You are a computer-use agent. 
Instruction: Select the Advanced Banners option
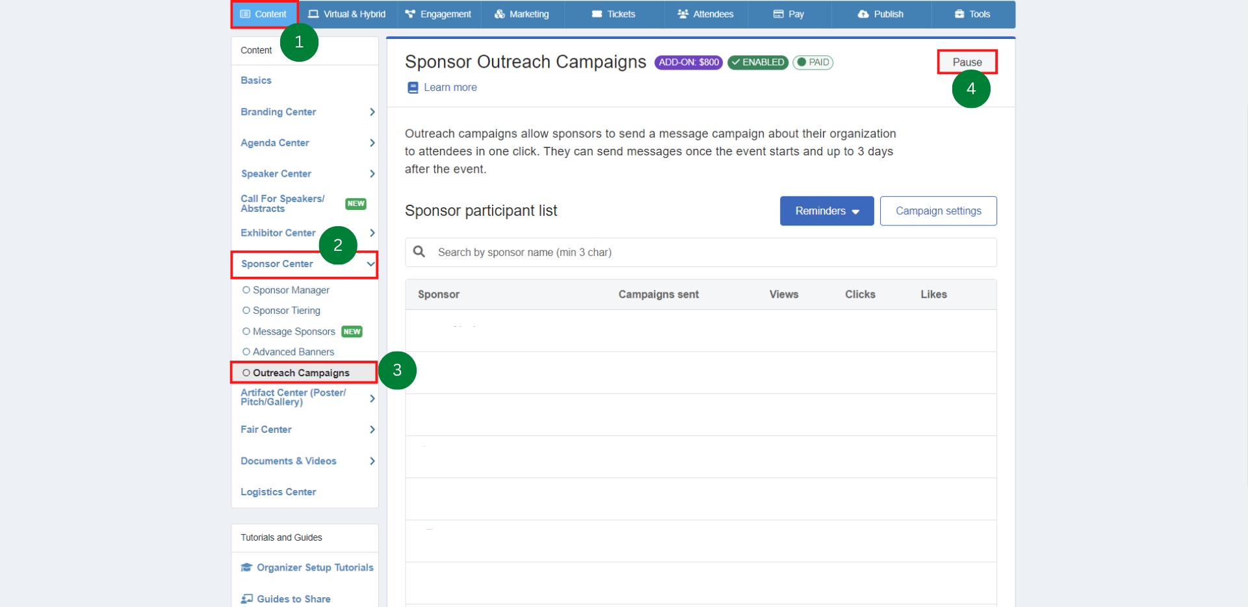(x=292, y=352)
